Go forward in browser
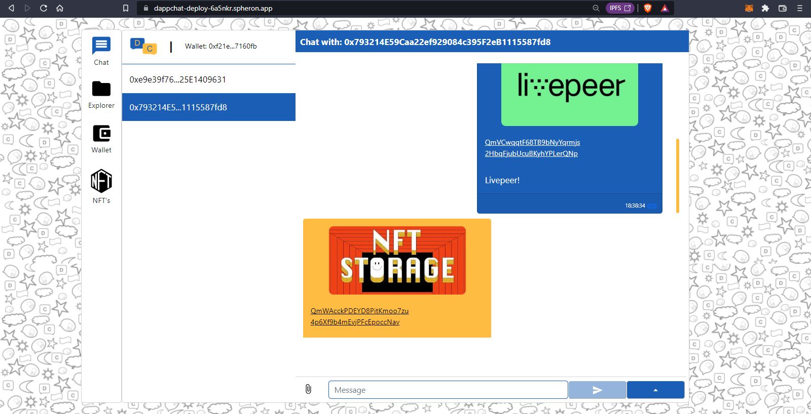 (x=27, y=8)
